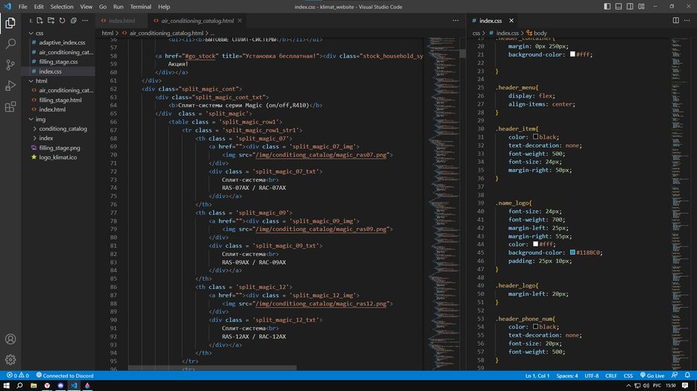Open the Extensions view

click(10, 107)
